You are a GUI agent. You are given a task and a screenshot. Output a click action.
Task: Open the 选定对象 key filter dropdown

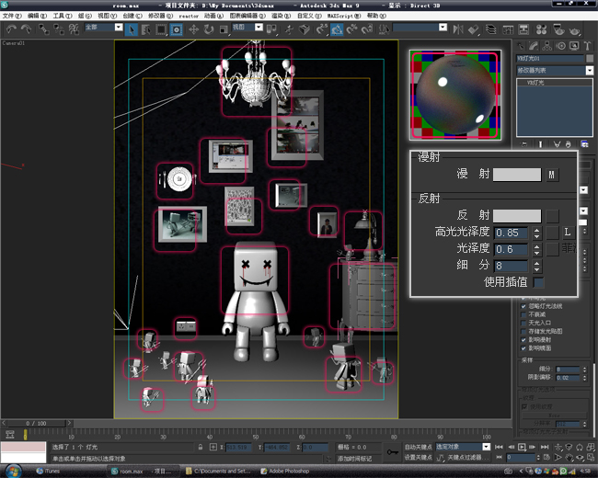(x=487, y=447)
